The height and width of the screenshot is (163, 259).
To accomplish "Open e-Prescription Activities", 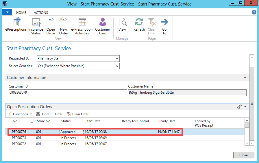I will click(x=82, y=23).
